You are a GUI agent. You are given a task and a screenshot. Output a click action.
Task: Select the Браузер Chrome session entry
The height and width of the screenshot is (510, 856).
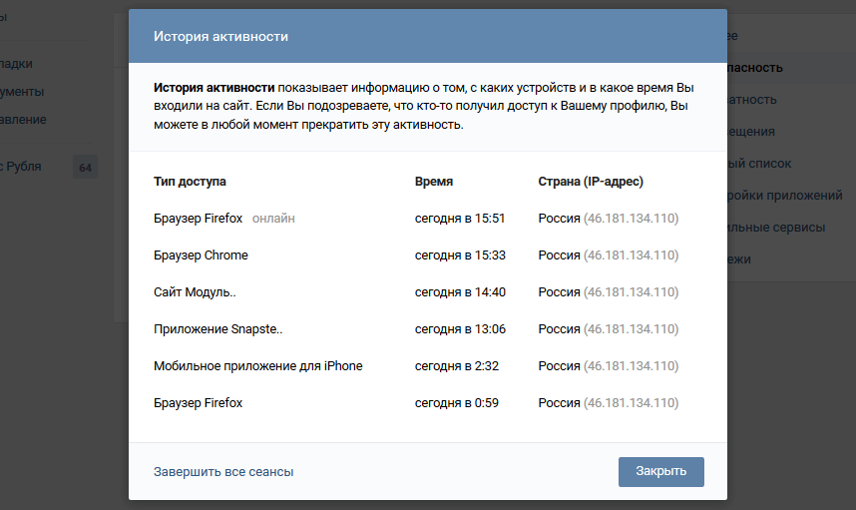(x=201, y=255)
